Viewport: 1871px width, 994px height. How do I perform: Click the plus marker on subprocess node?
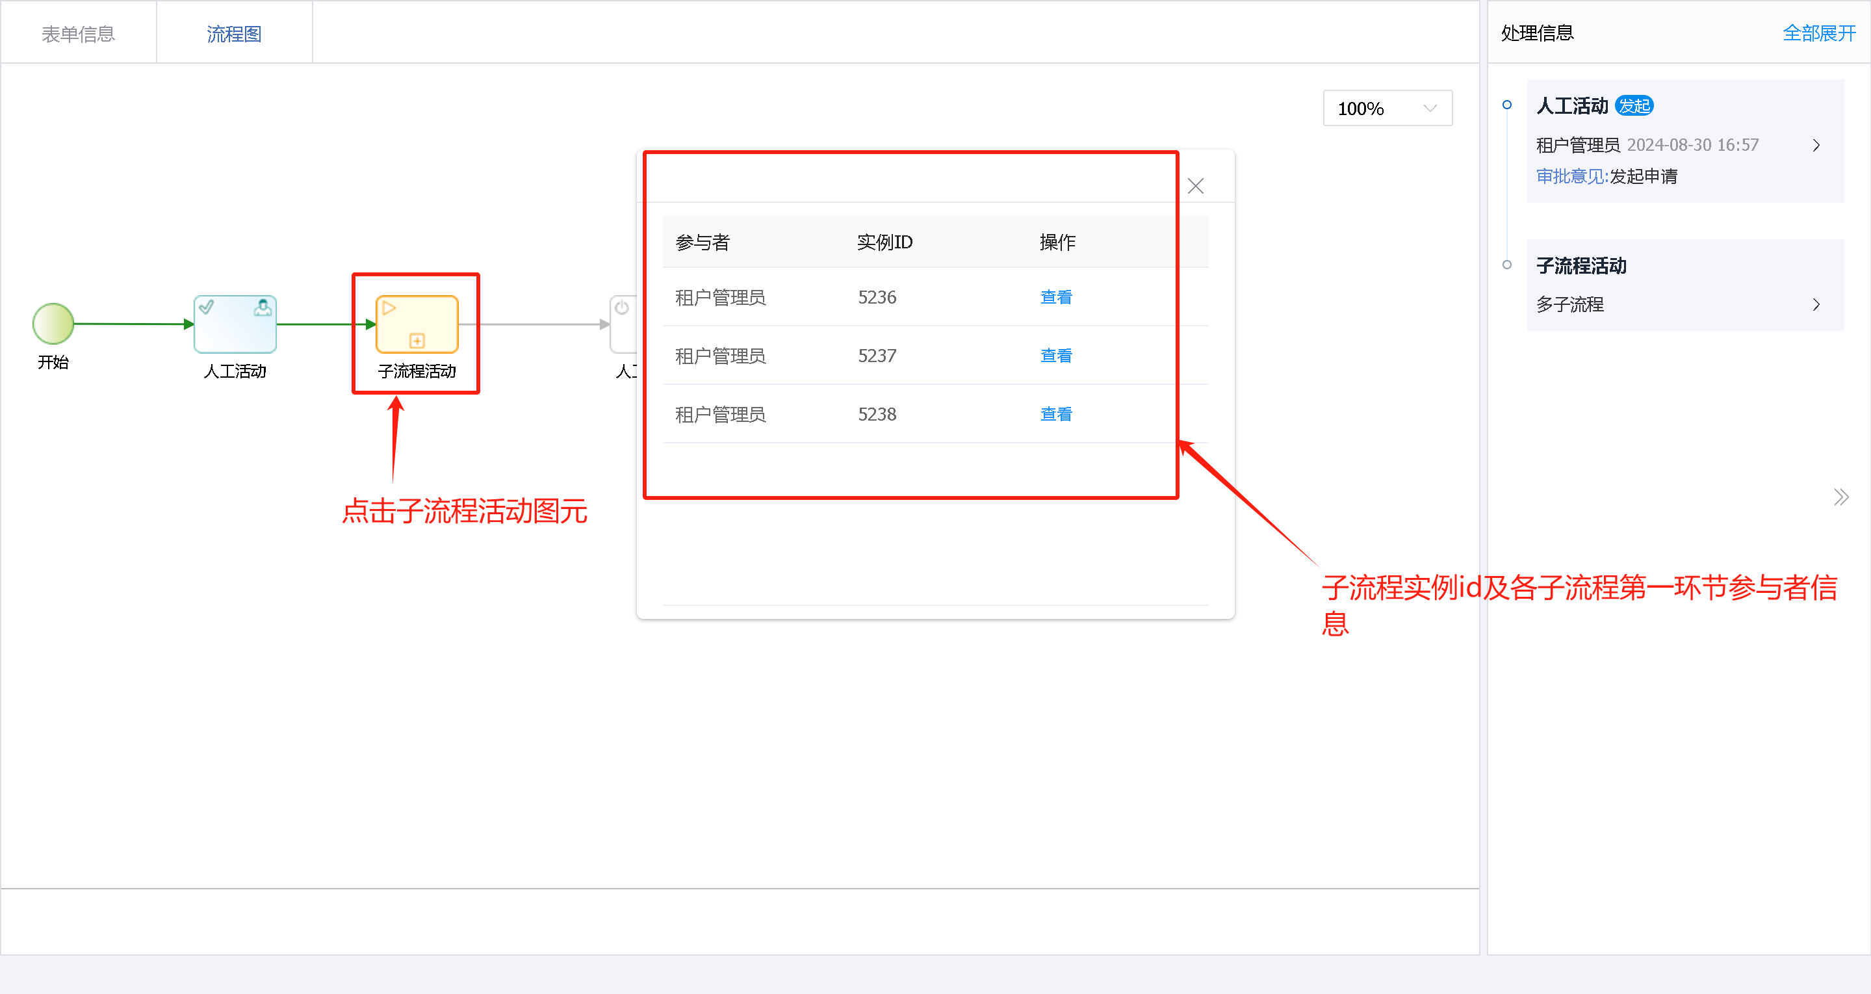(x=417, y=340)
